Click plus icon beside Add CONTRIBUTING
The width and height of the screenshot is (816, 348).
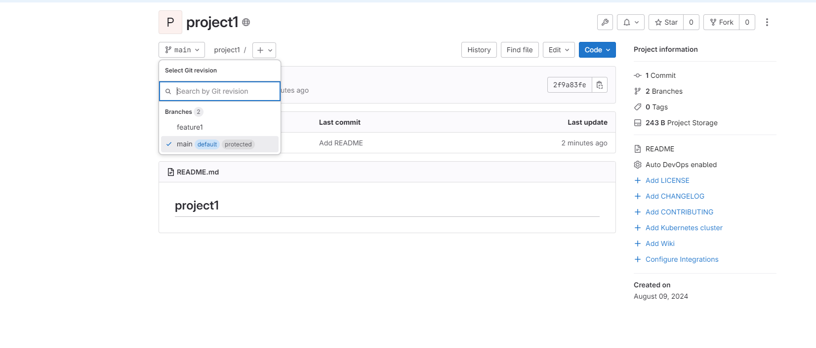click(x=638, y=212)
